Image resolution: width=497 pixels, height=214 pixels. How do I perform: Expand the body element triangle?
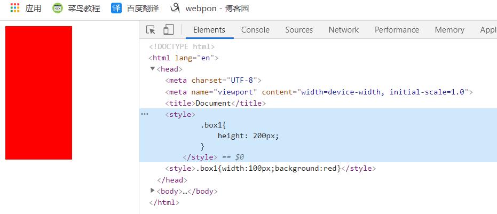pyautogui.click(x=153, y=191)
